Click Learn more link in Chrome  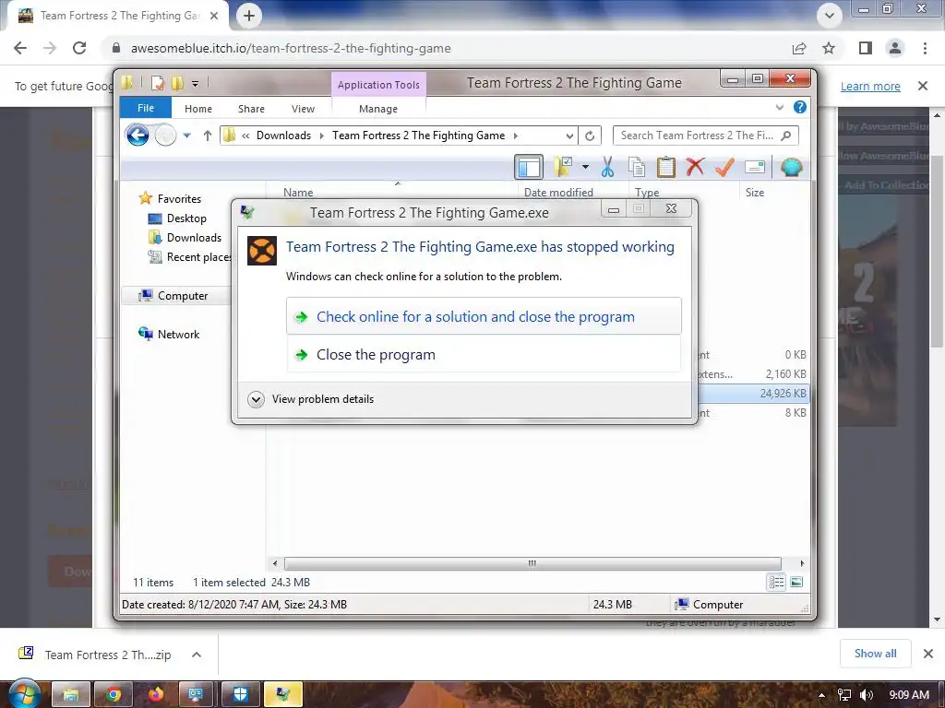pos(870,86)
